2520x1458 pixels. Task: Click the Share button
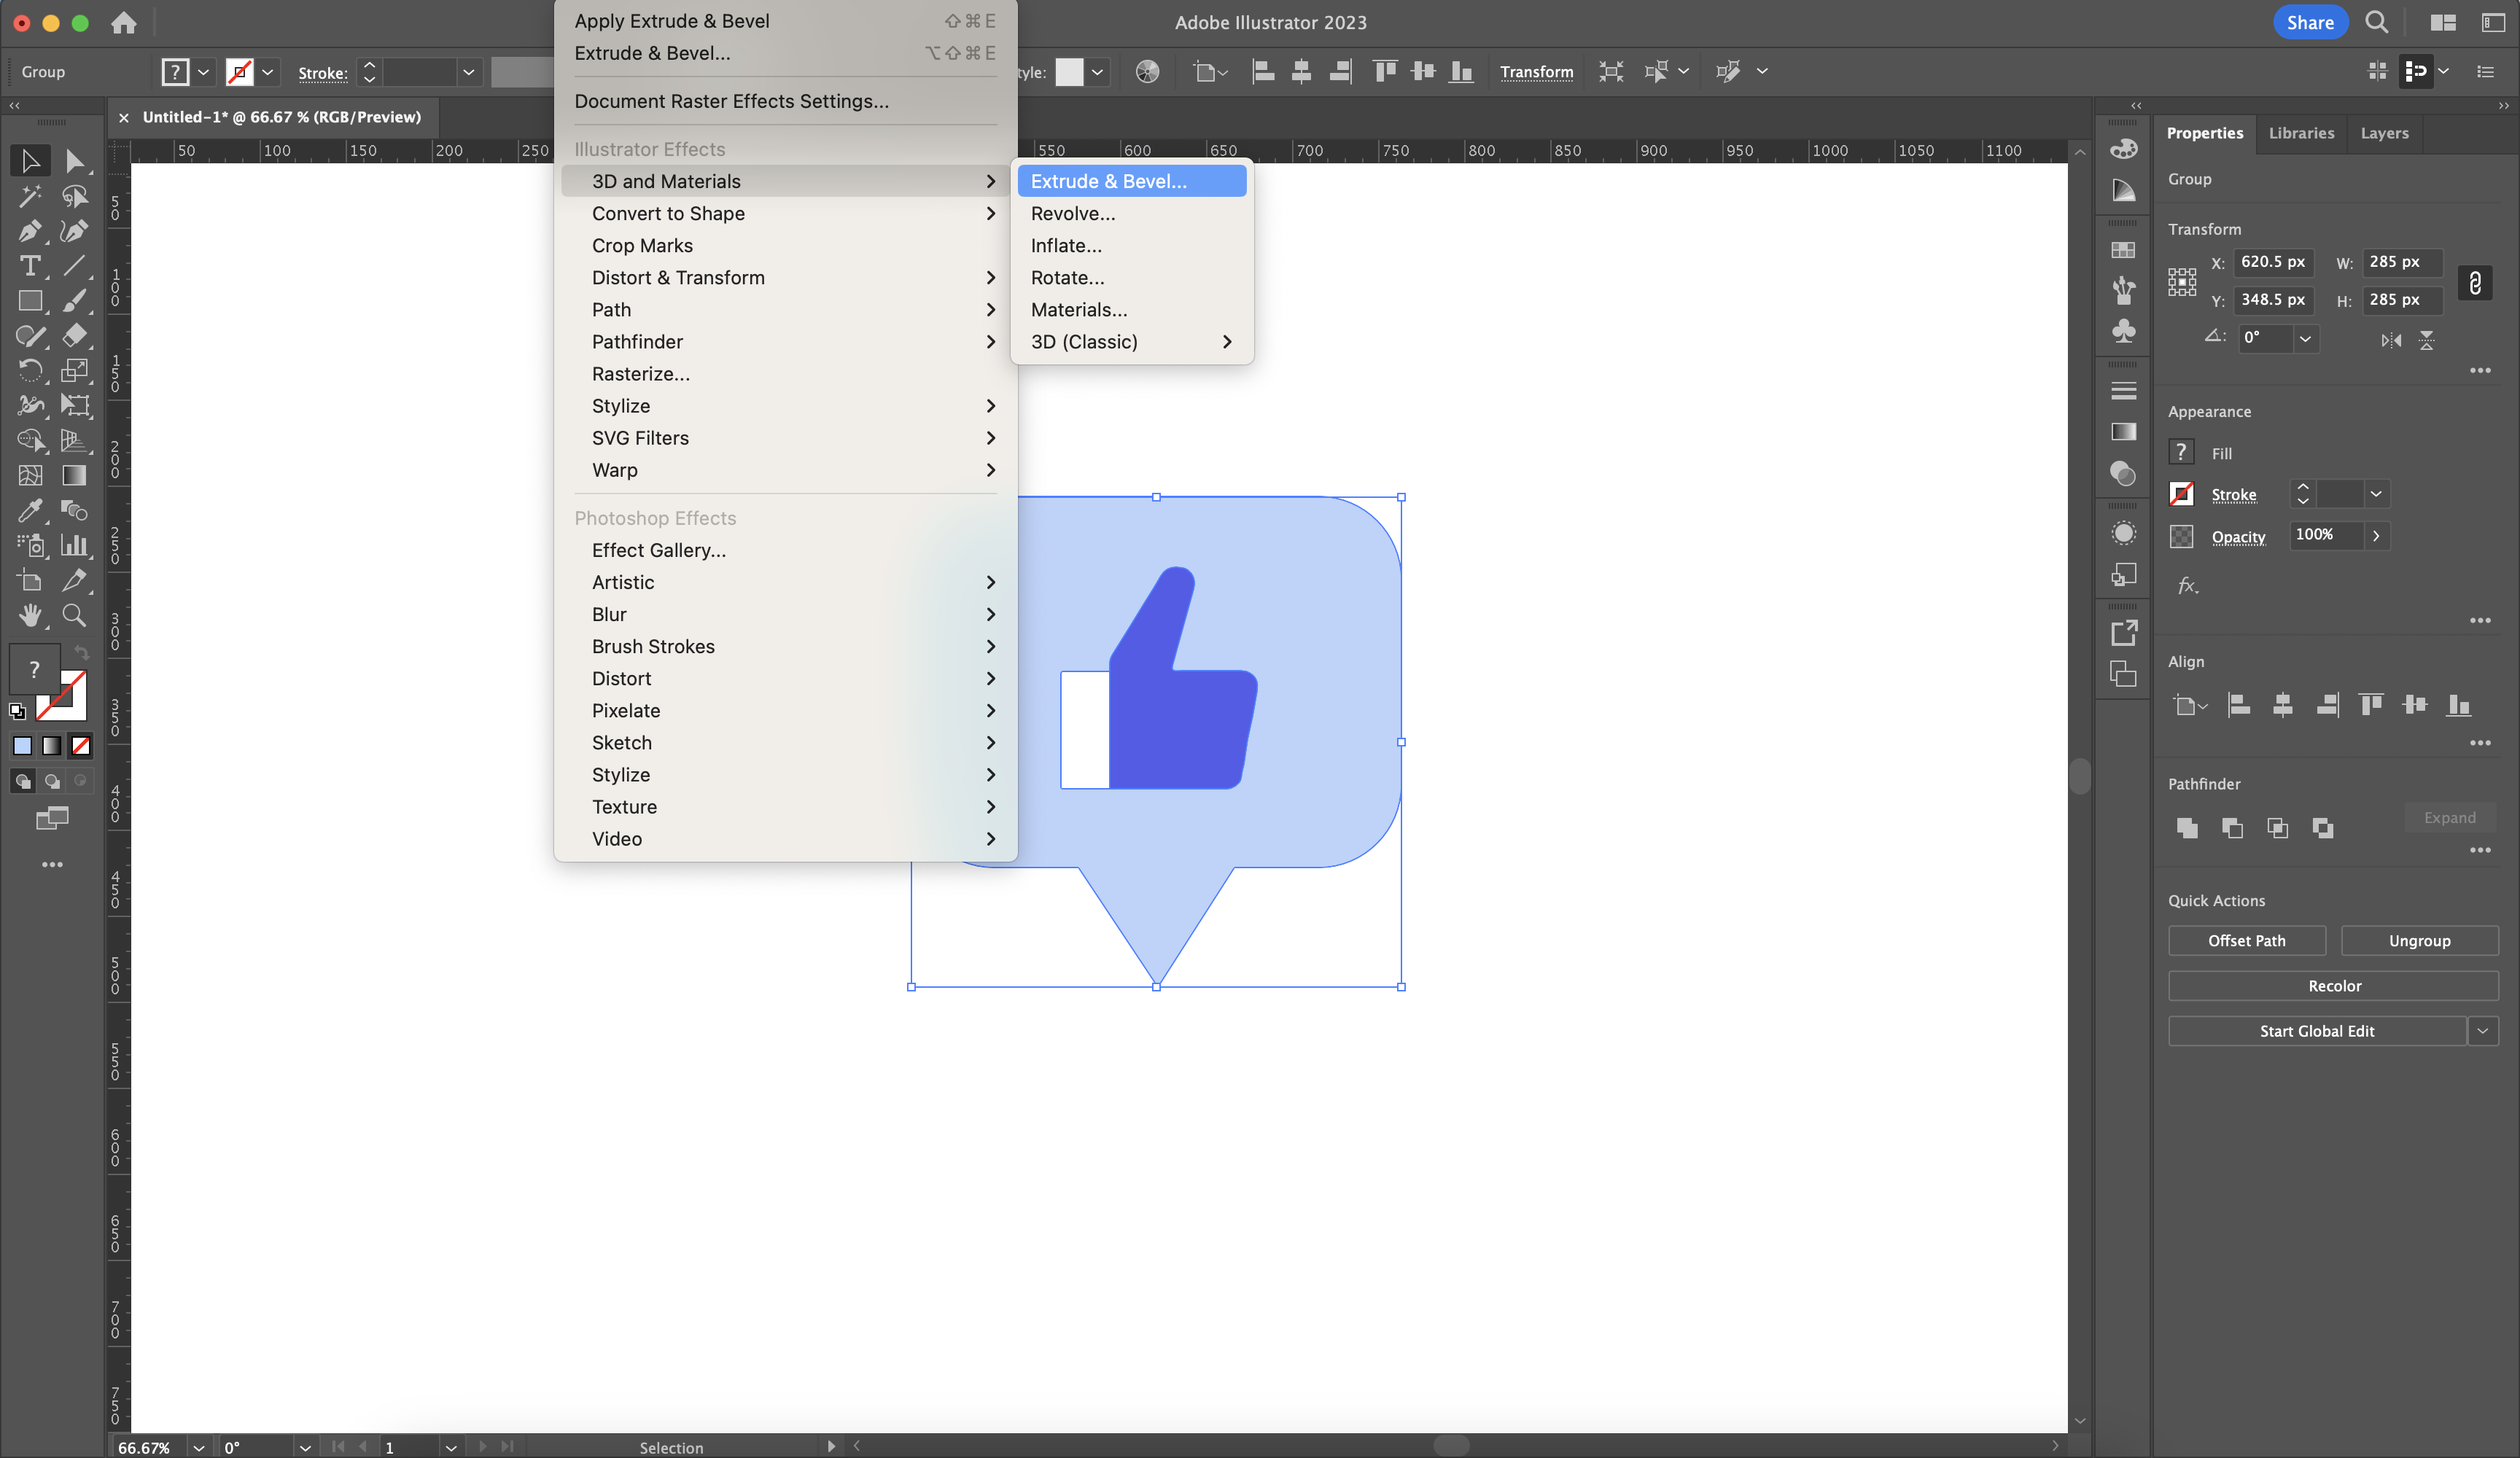[x=2310, y=22]
